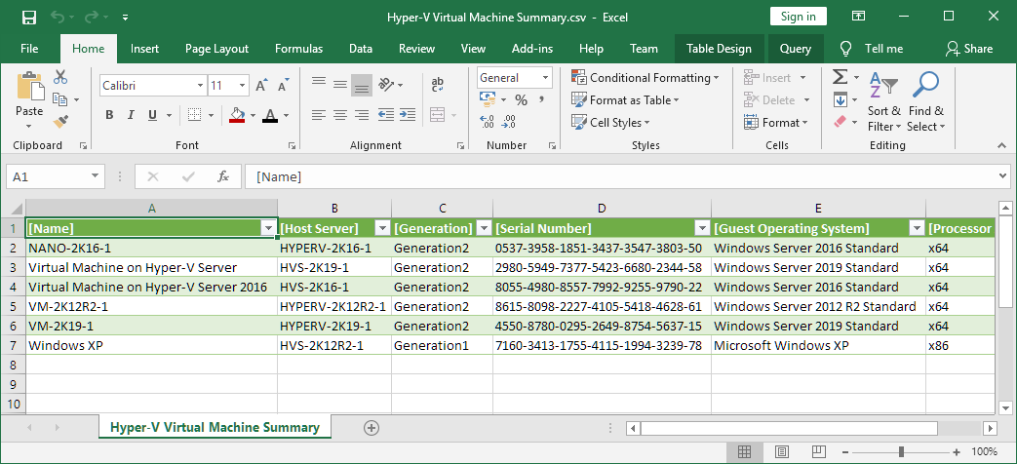The width and height of the screenshot is (1017, 464).
Task: Toggle Bold formatting
Action: click(x=109, y=115)
